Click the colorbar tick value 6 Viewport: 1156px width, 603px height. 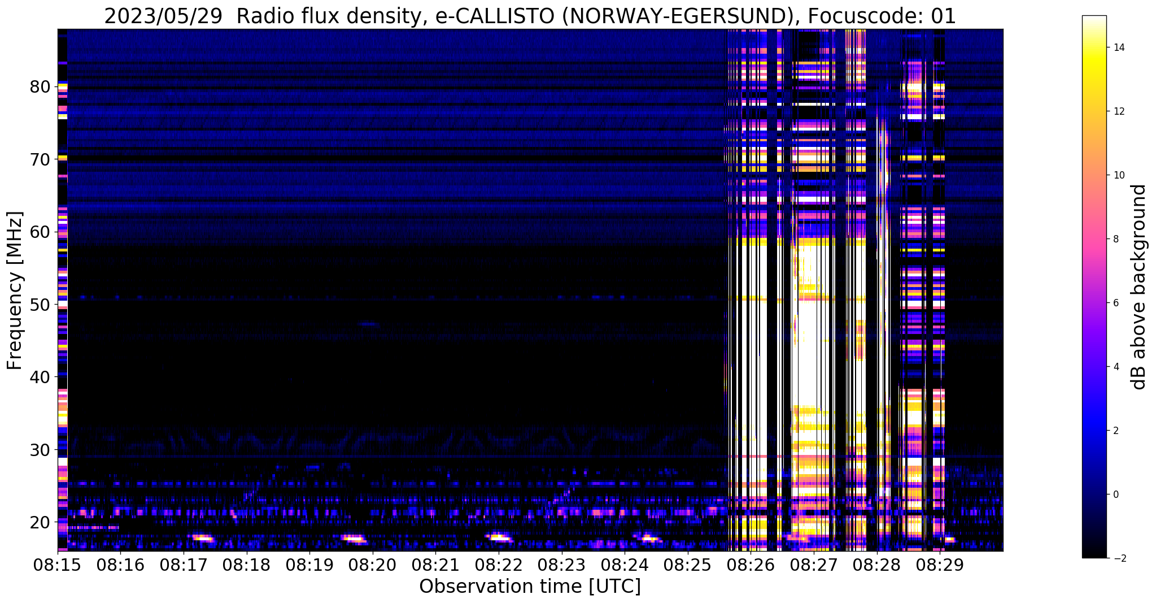[1116, 303]
